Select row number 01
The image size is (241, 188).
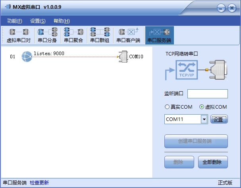13,57
